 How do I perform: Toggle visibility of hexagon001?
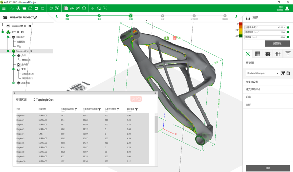(25, 26)
